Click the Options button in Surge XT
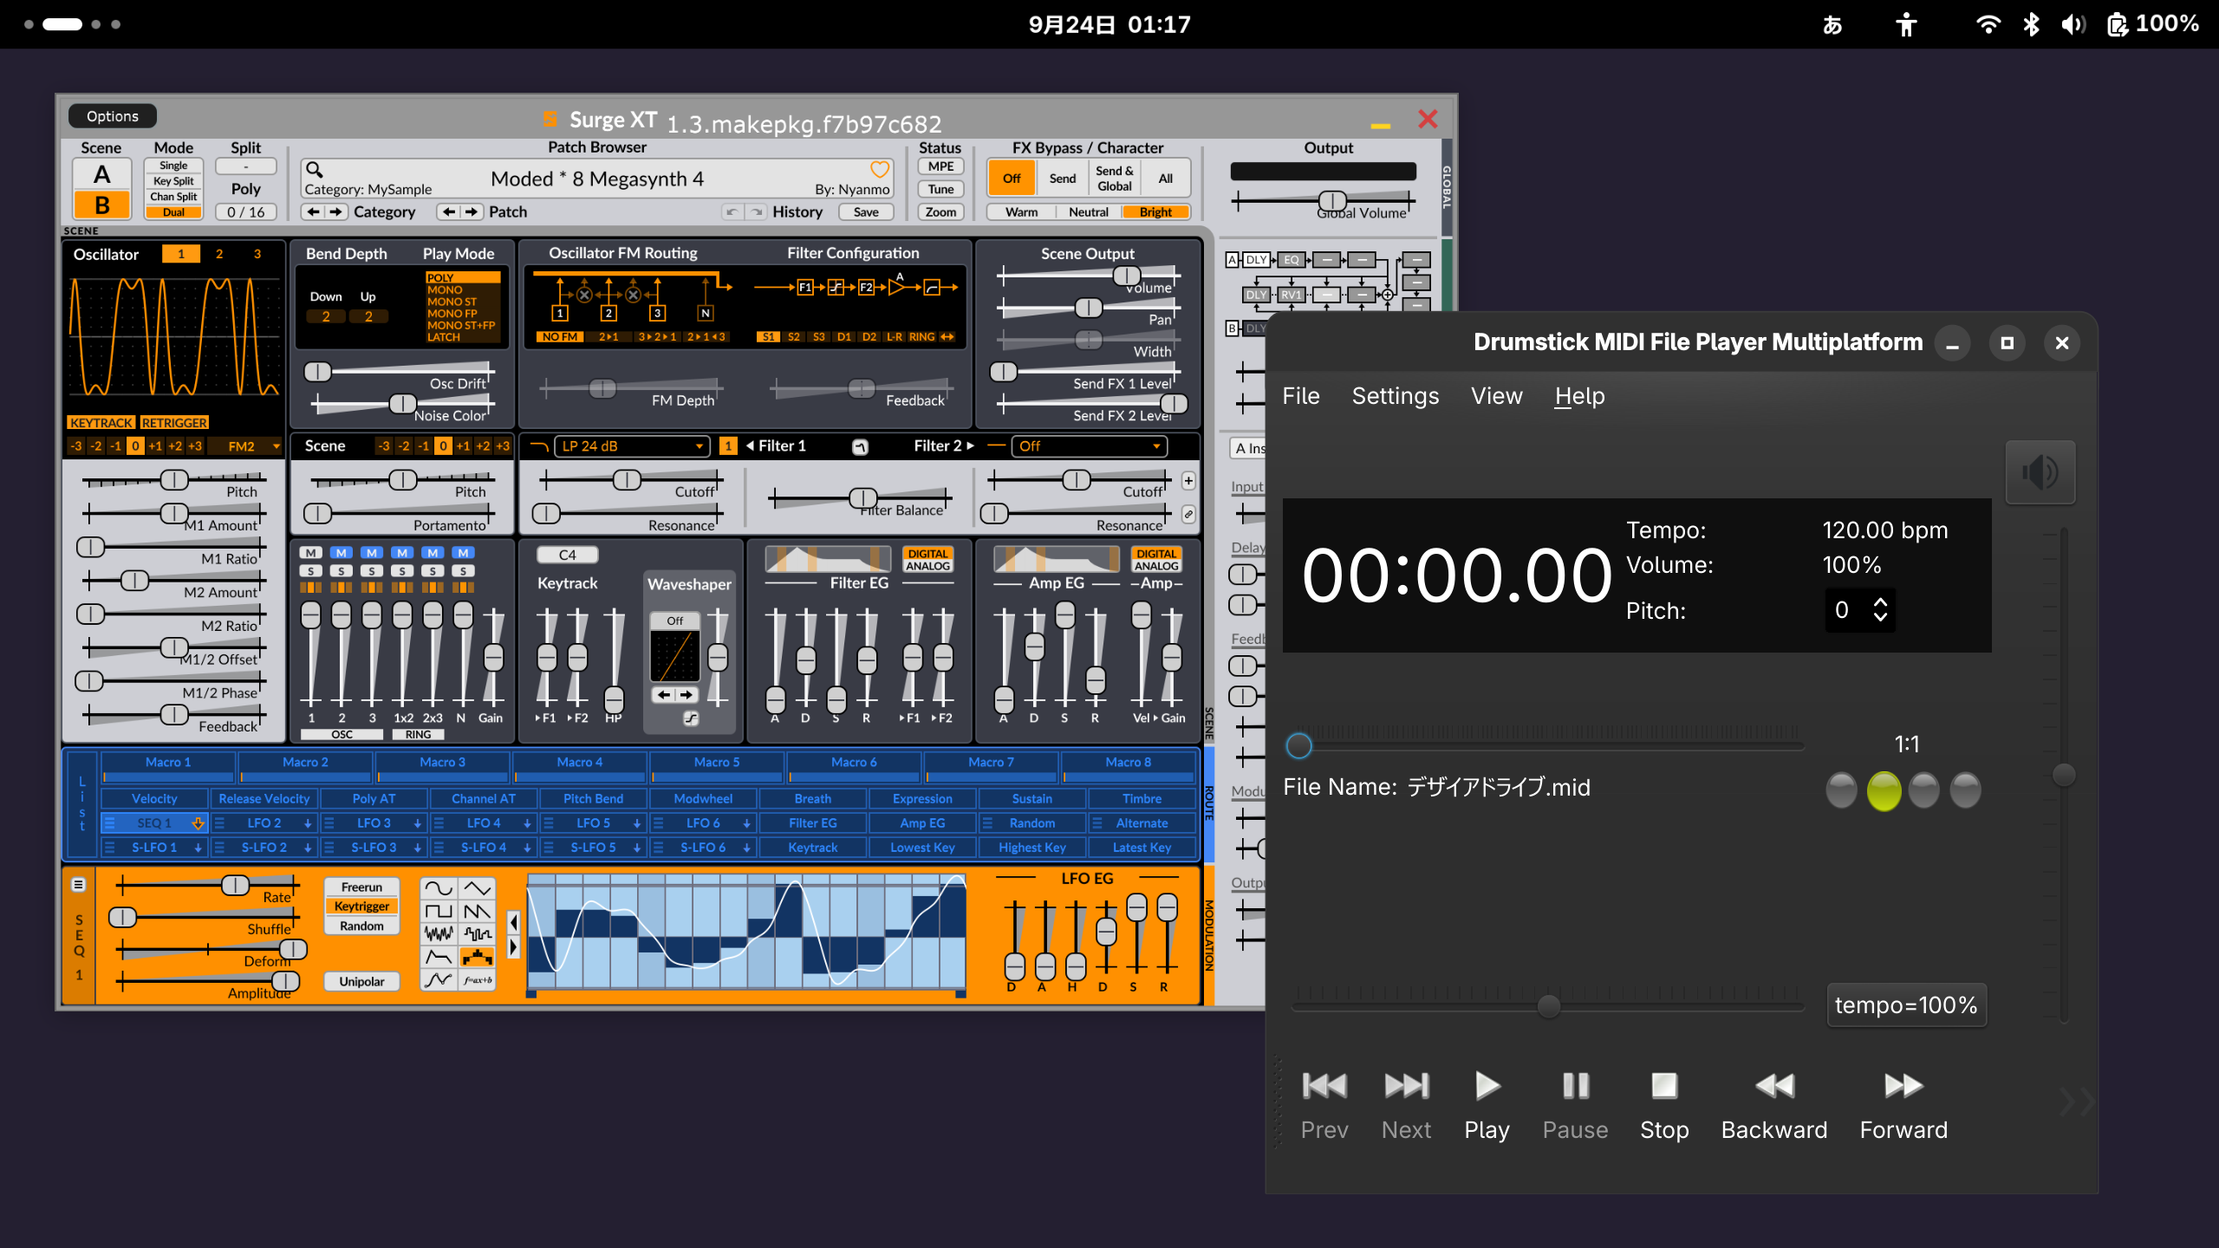This screenshot has width=2219, height=1248. 112,116
